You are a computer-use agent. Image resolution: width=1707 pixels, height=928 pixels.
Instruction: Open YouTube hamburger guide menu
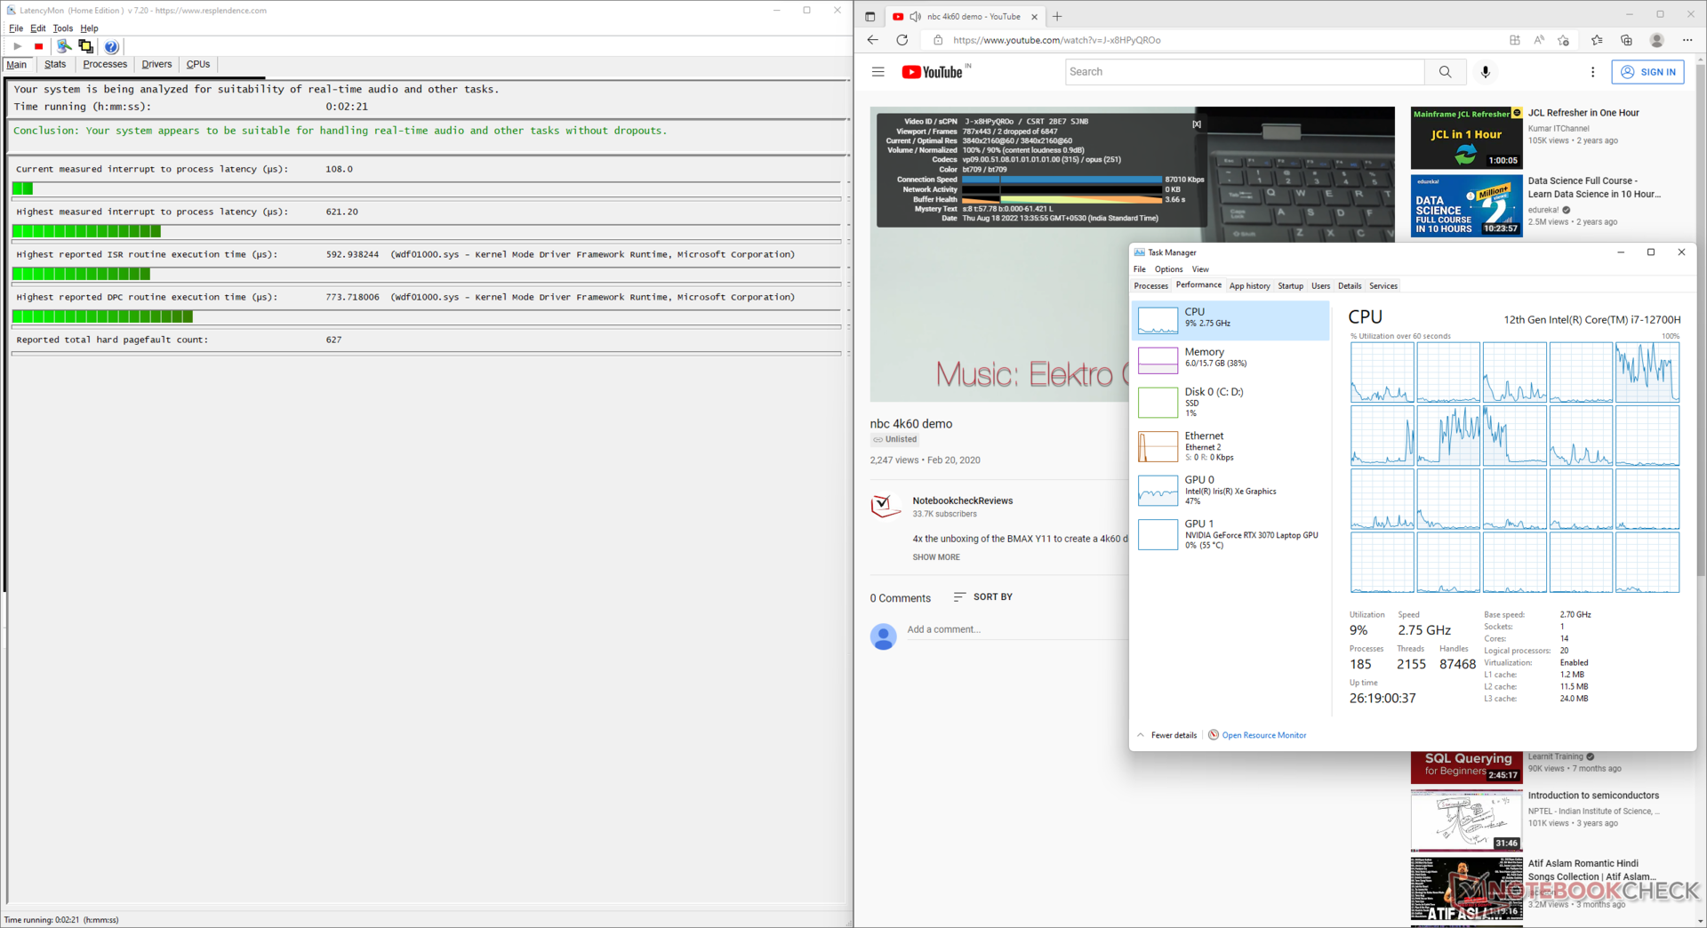(x=878, y=72)
